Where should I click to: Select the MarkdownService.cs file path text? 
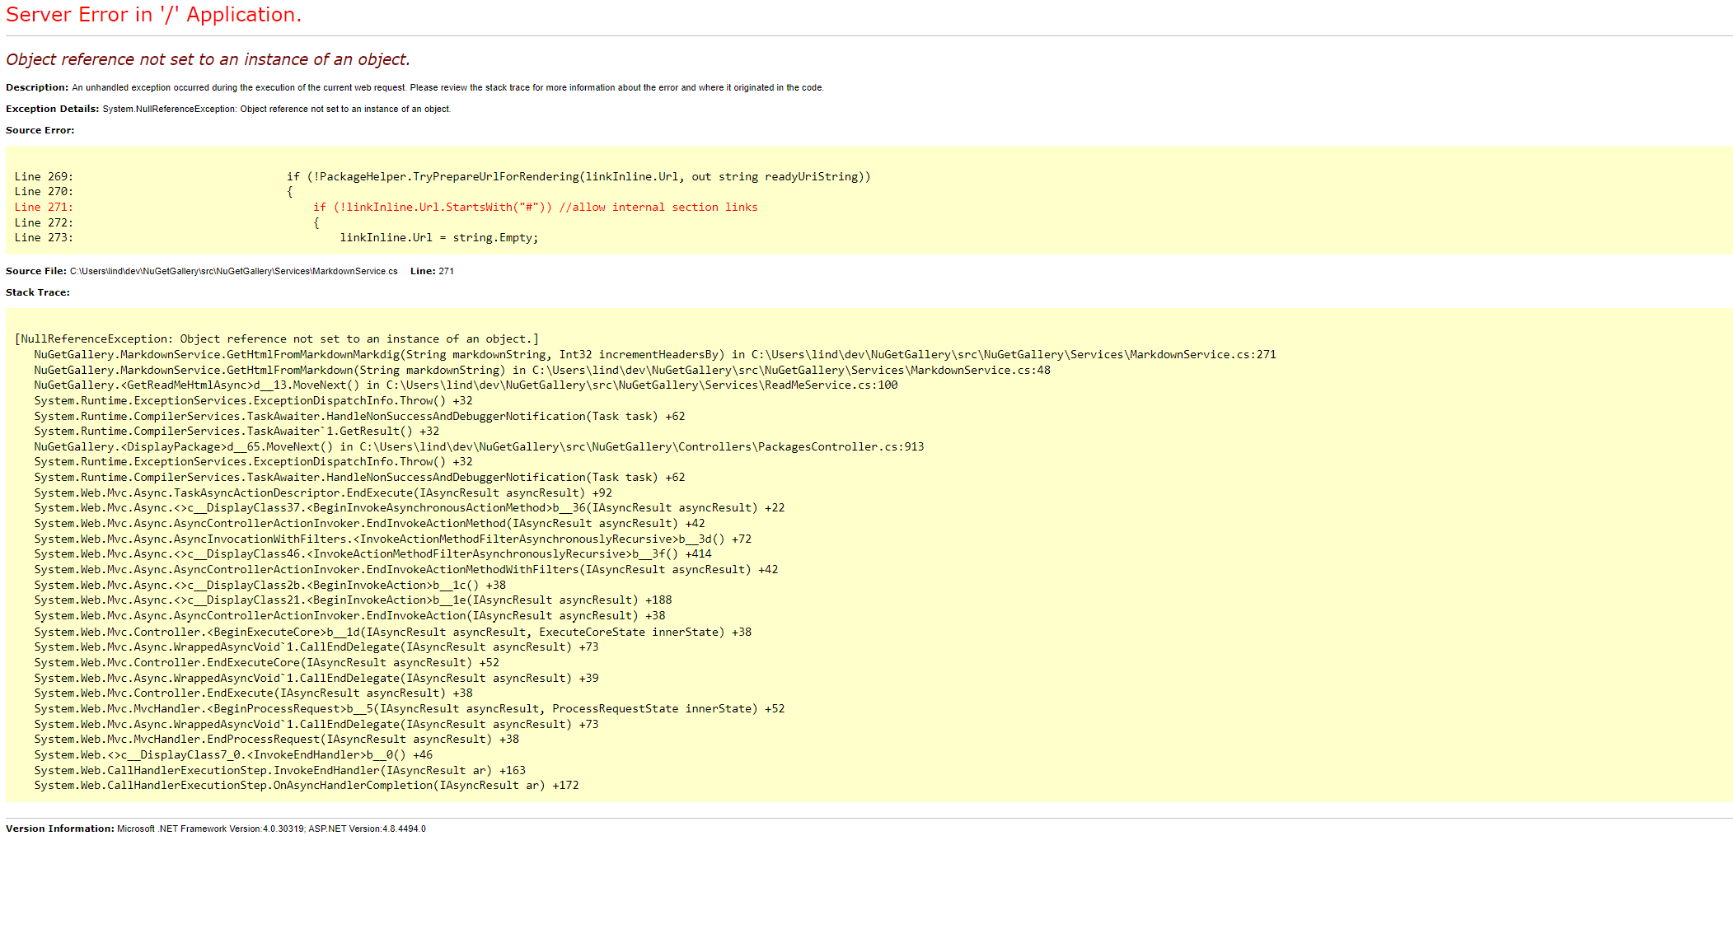(x=233, y=270)
